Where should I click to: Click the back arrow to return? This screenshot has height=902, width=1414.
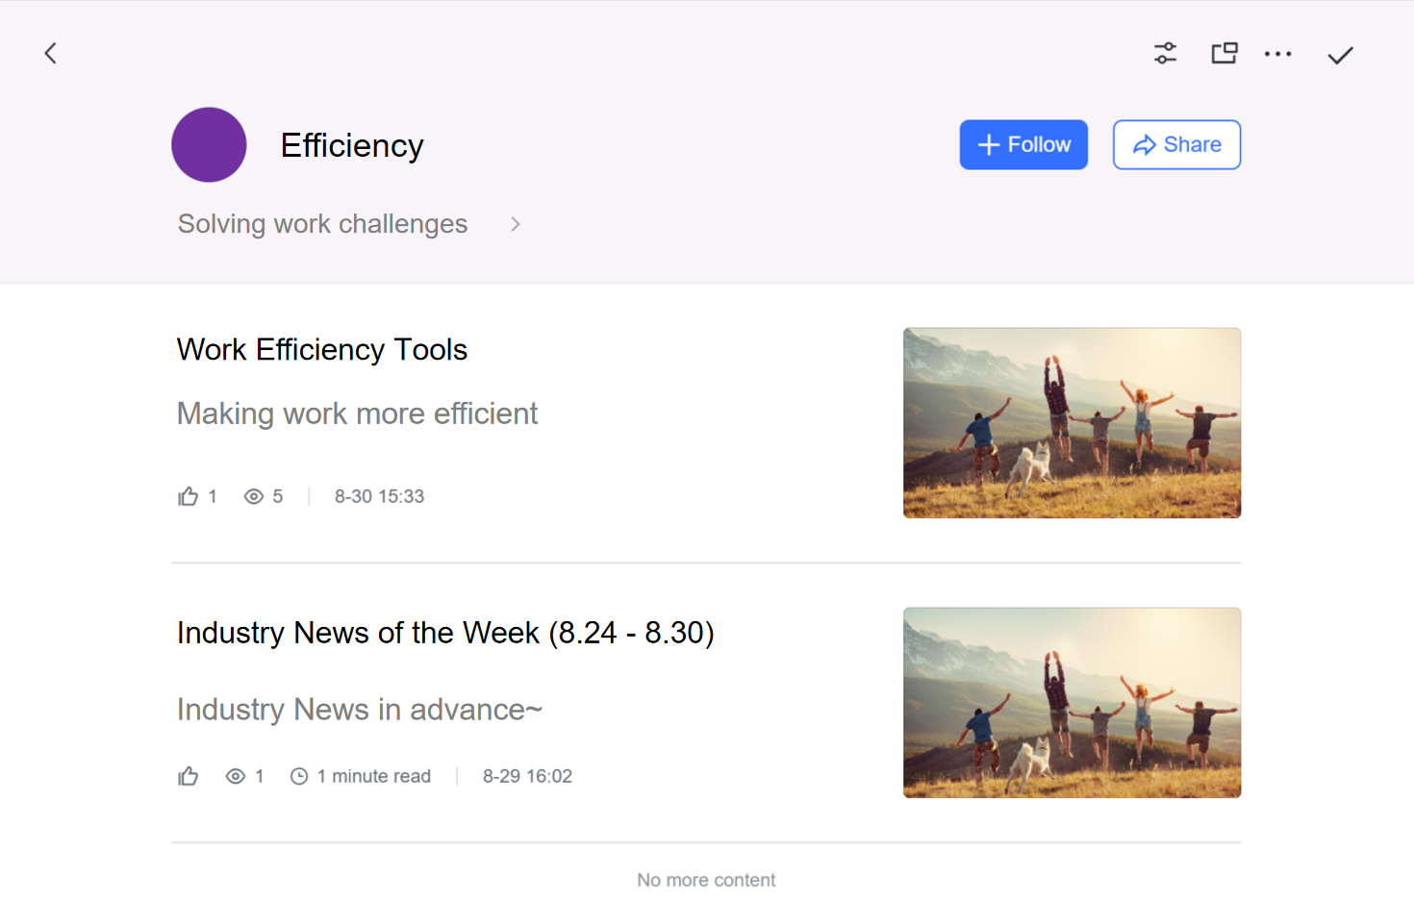[x=50, y=53]
